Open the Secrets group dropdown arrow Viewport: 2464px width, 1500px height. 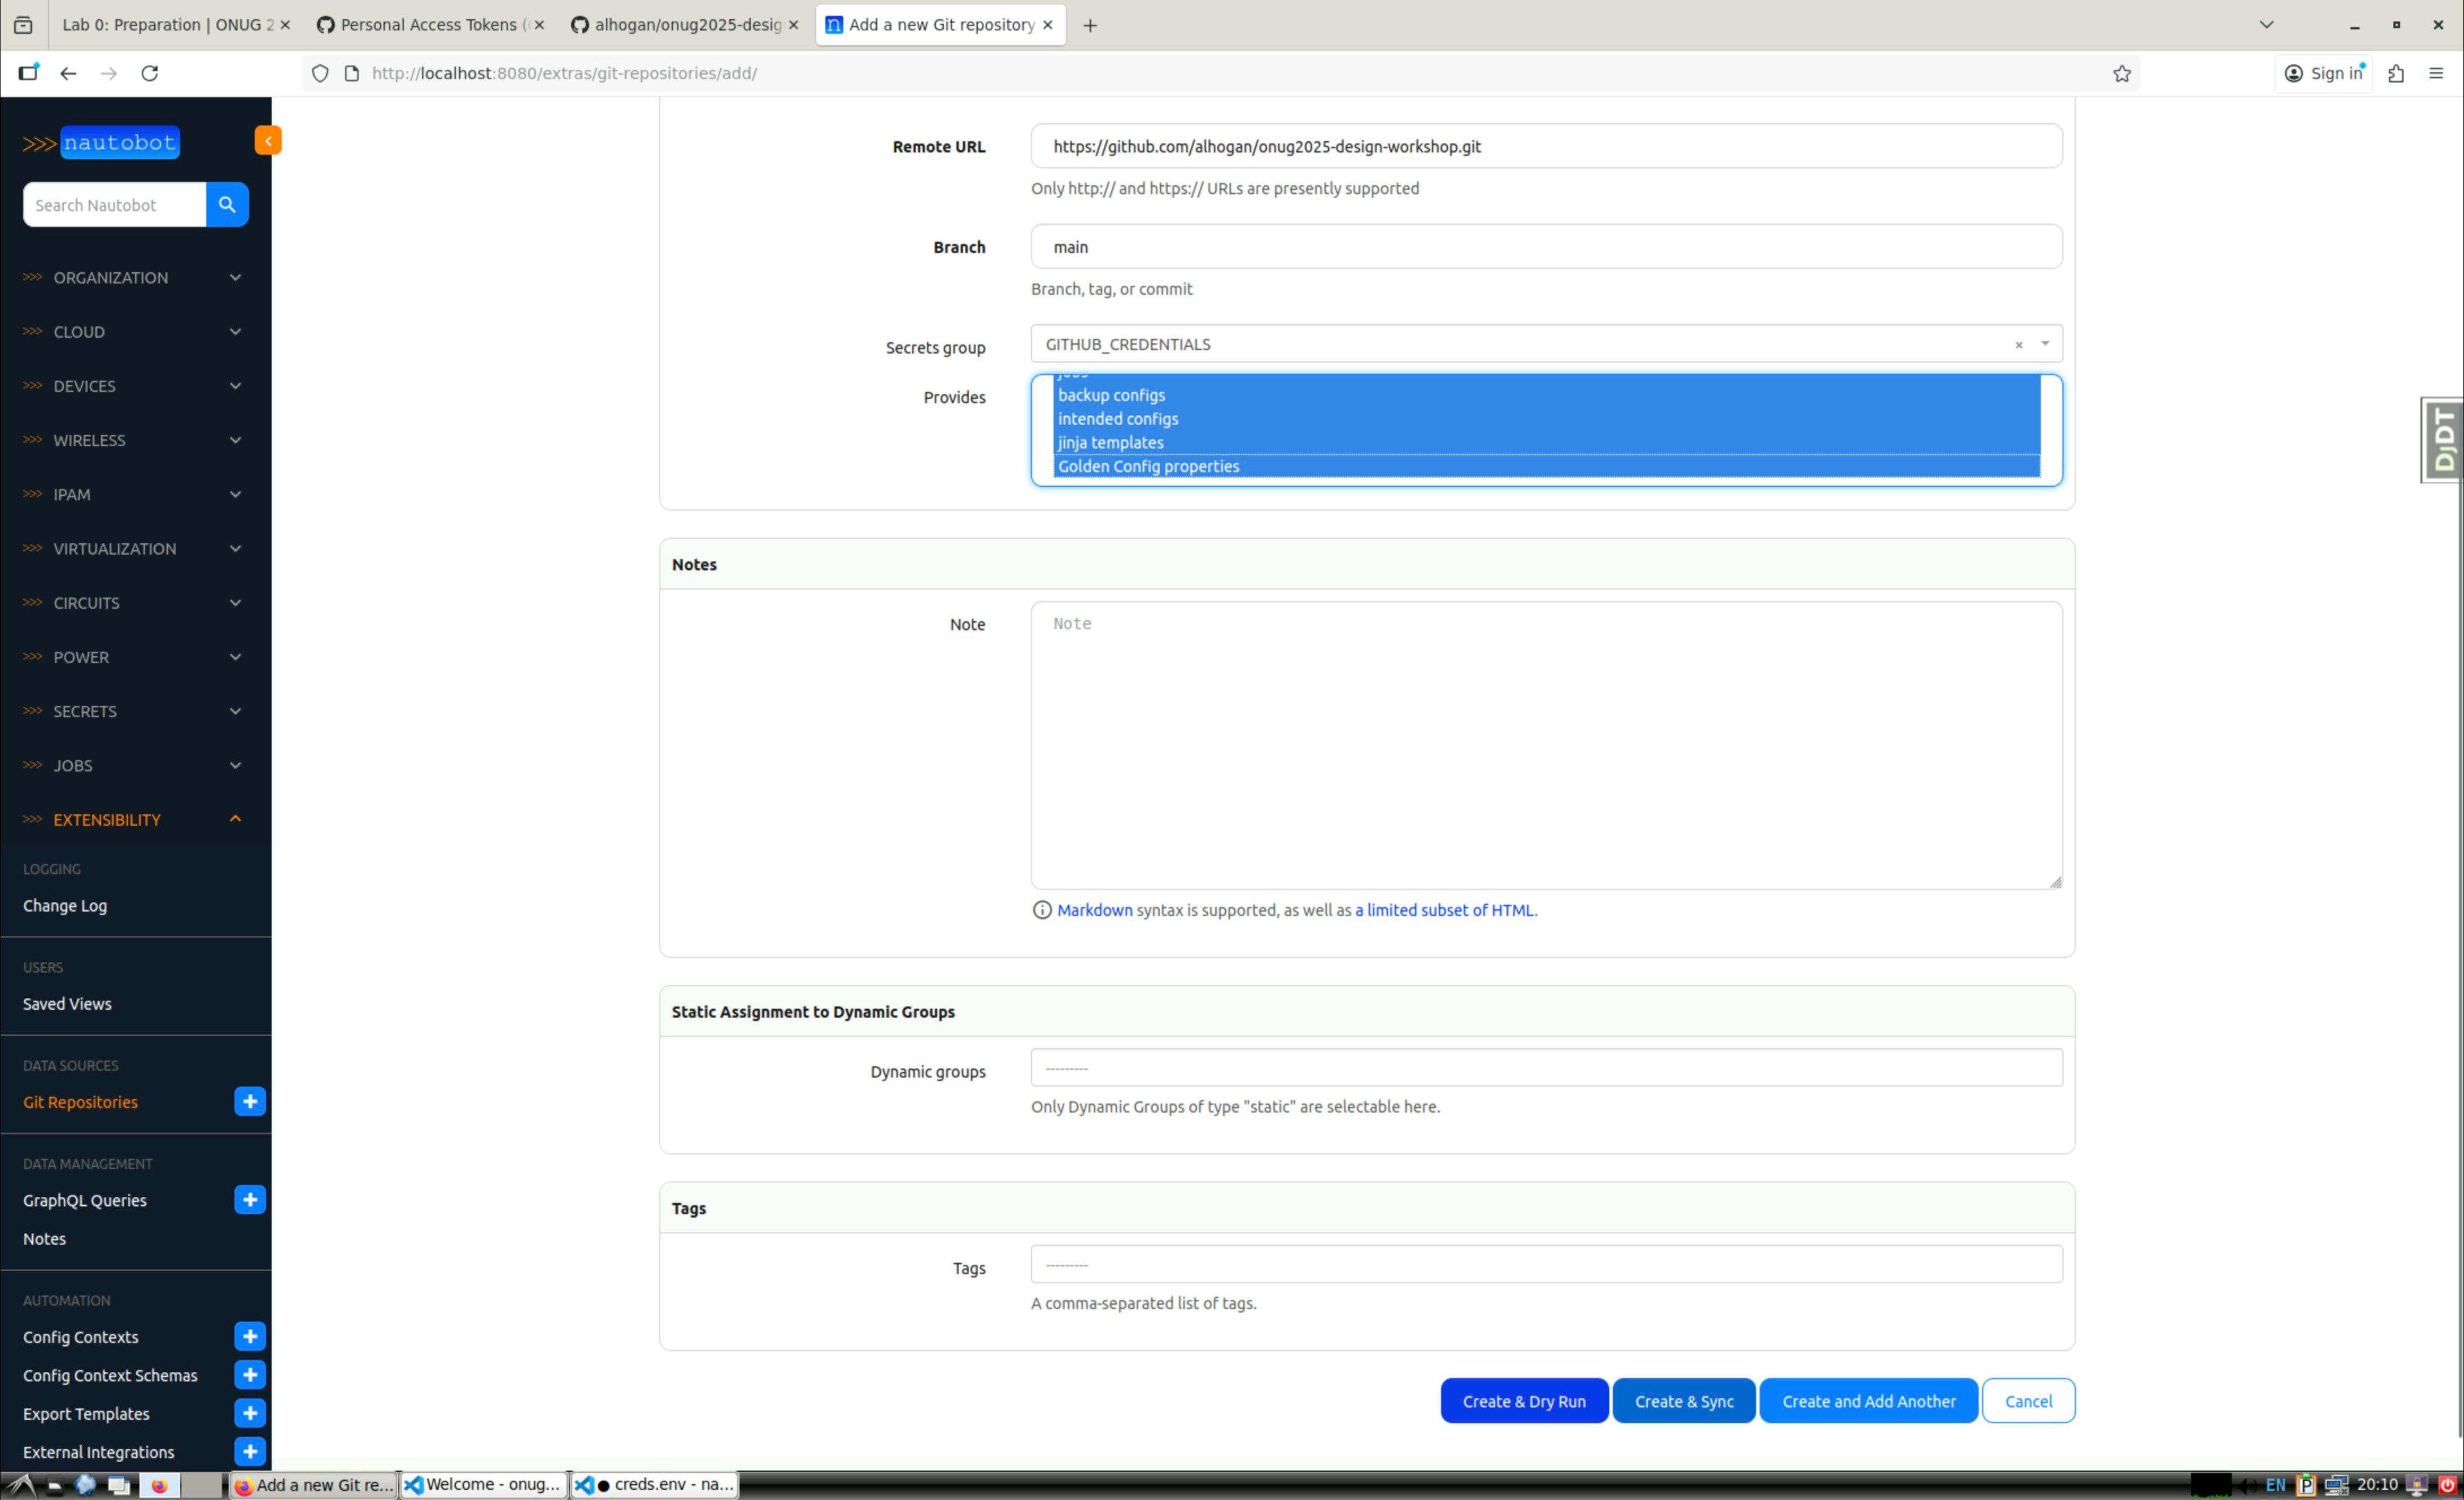pos(2044,344)
